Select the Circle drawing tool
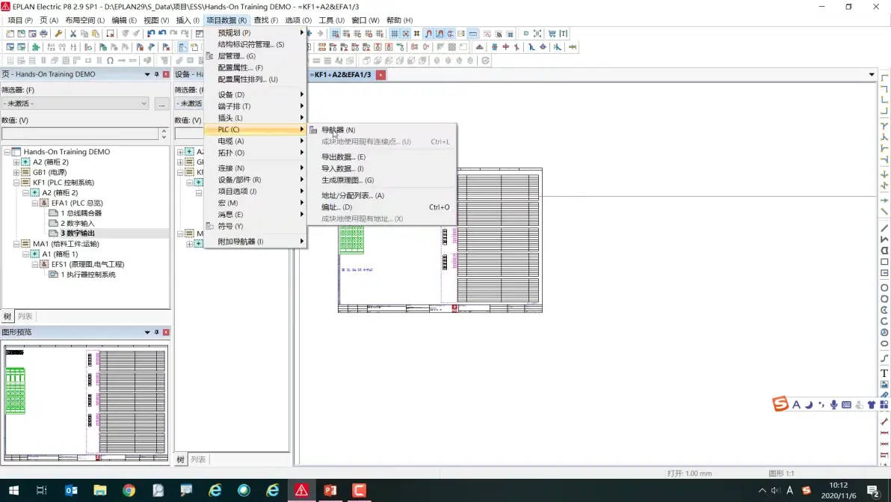The image size is (891, 502). point(884,288)
